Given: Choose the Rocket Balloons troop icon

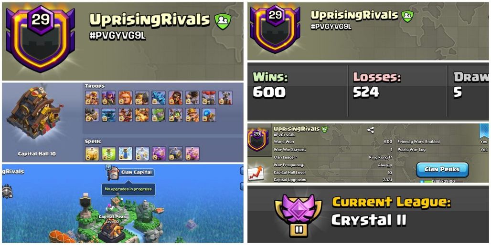Looking at the screenshot, I should point(209,98).
